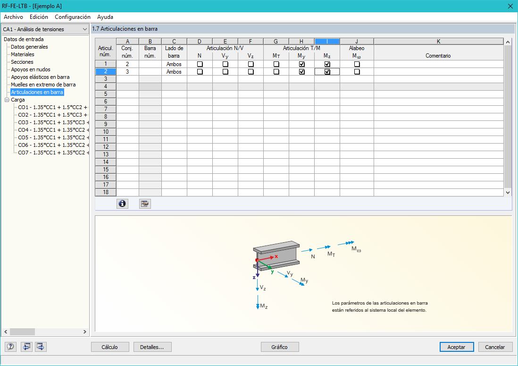This screenshot has width=518, height=366.
Task: Select Secciones in the tree
Action: [x=22, y=62]
